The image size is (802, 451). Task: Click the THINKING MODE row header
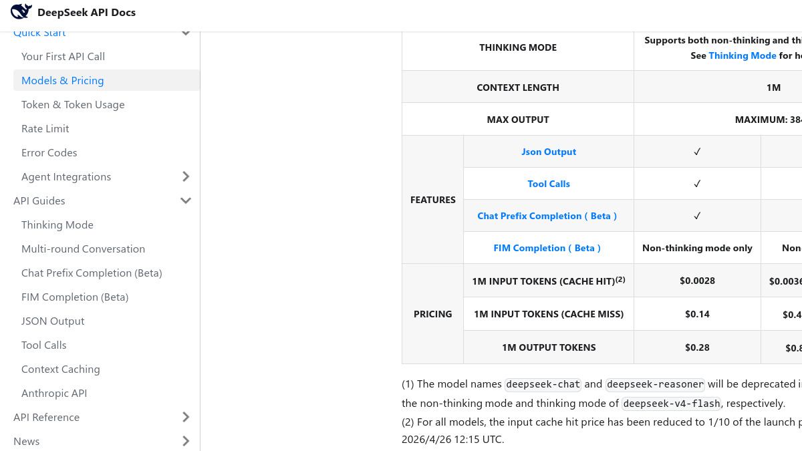[x=518, y=47]
